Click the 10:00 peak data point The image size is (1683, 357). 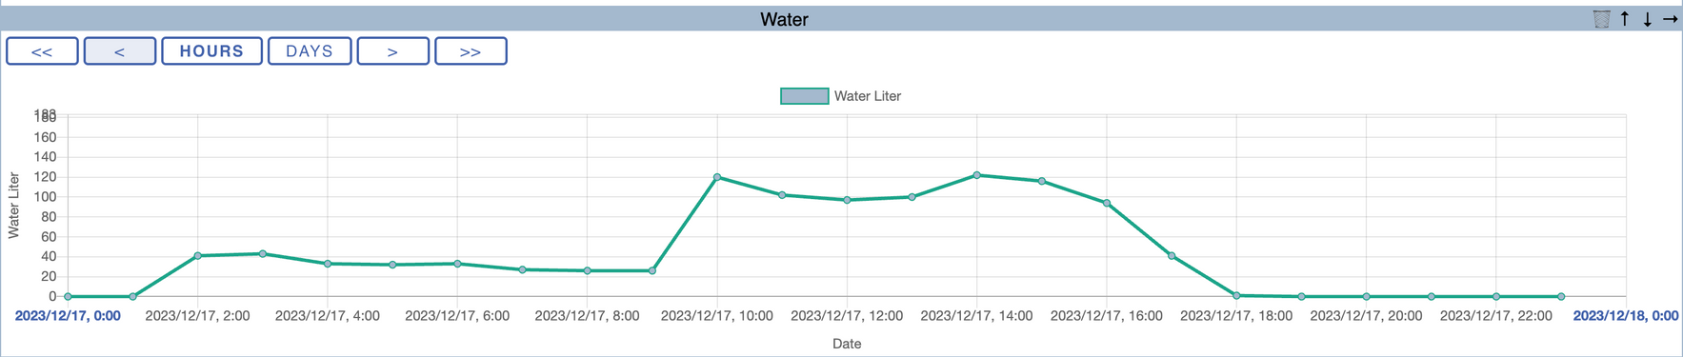tap(717, 177)
